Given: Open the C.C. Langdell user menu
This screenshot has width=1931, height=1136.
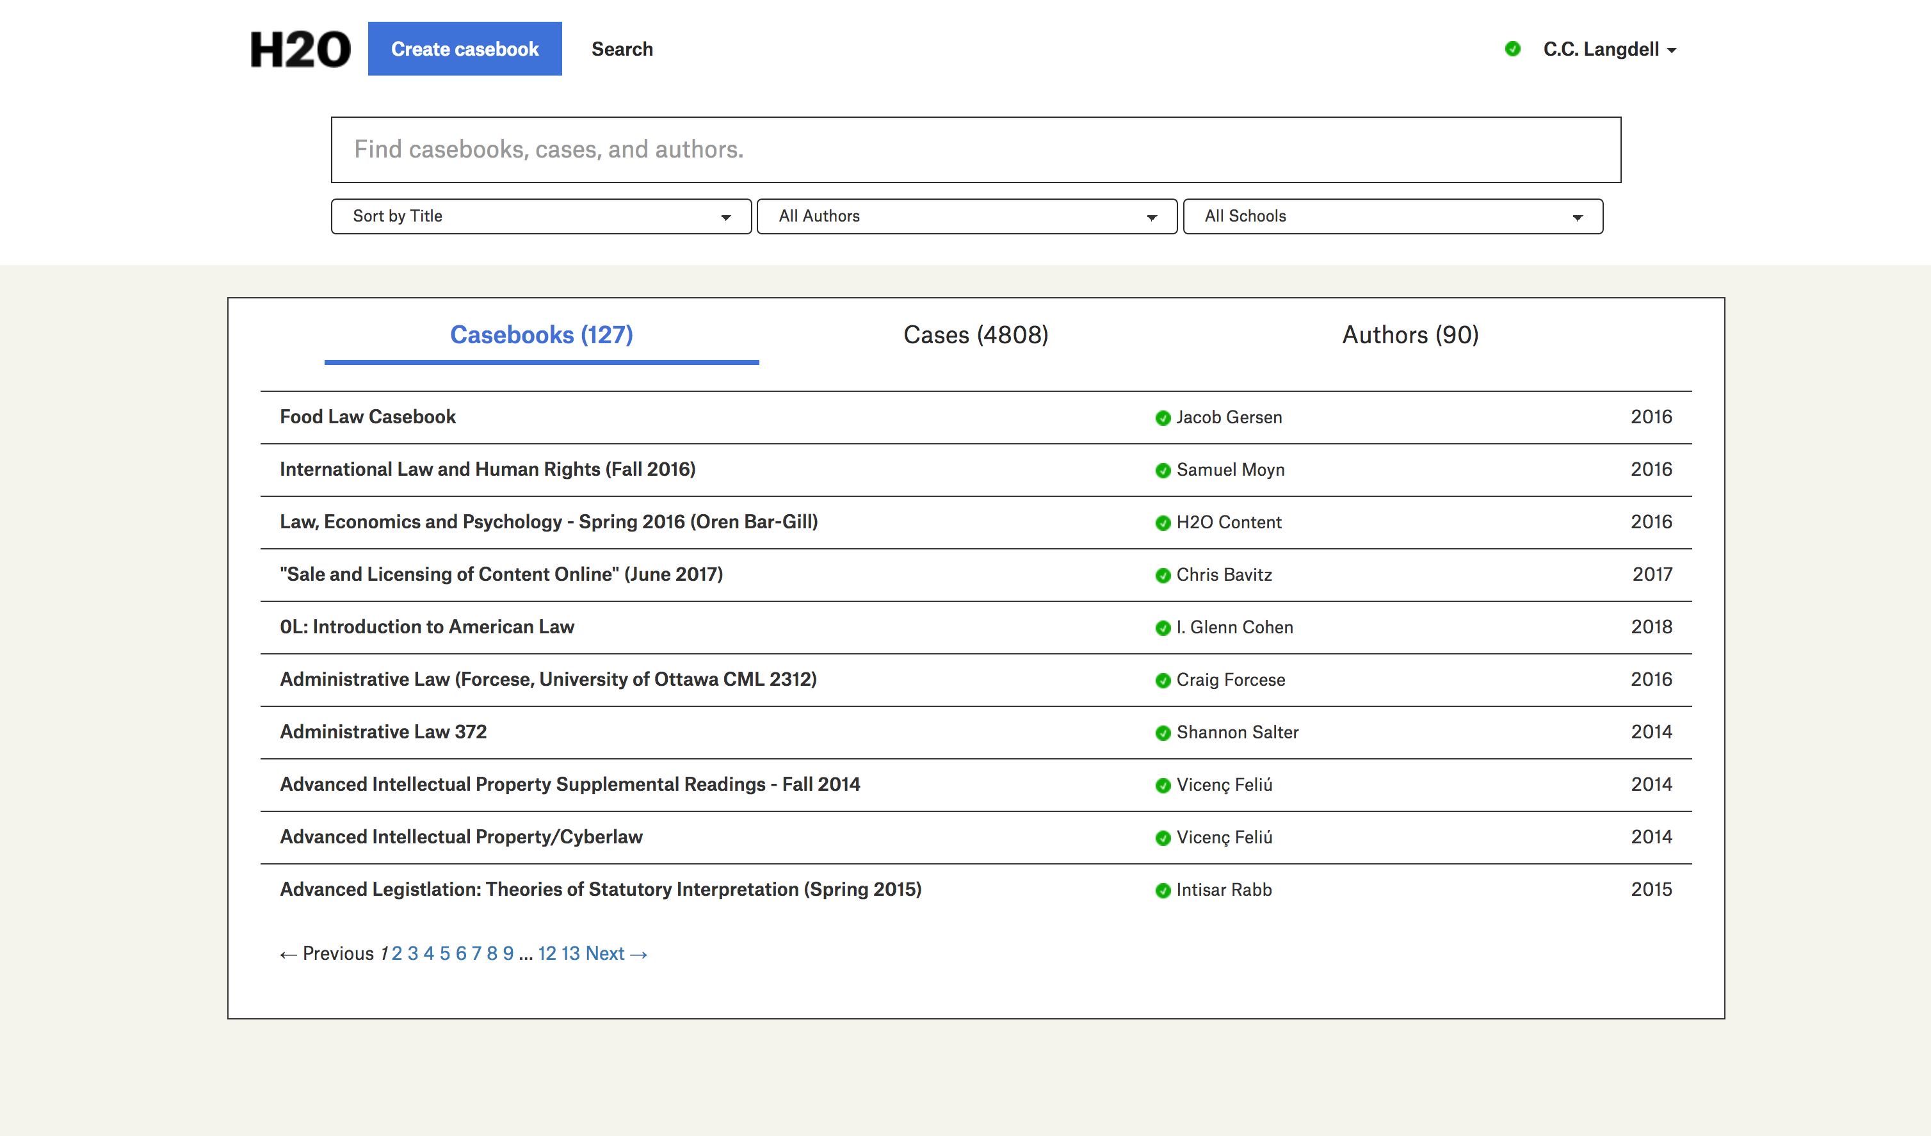Looking at the screenshot, I should coord(1609,49).
